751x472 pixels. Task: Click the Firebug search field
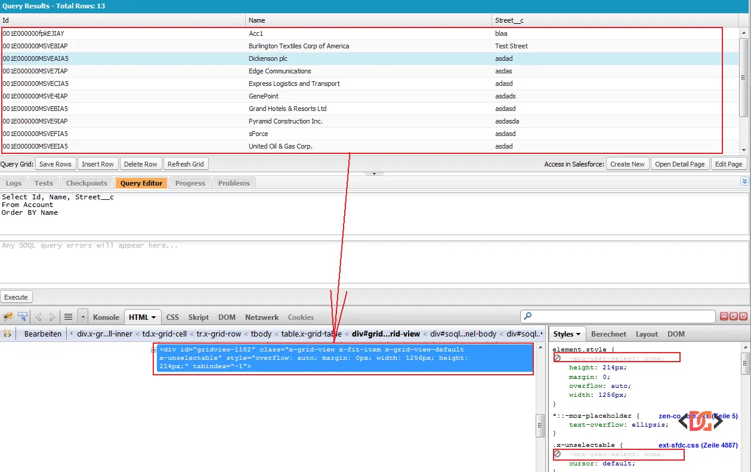coord(617,316)
